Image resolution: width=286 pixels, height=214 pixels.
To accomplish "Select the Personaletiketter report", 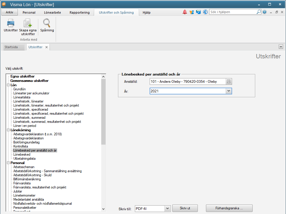I will pos(25,208).
